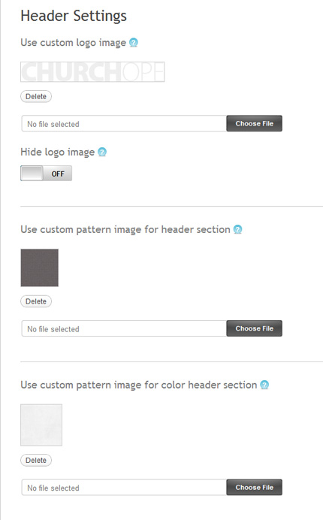Click help icon beside Use custom logo image
Image resolution: width=323 pixels, height=520 pixels.
(x=133, y=42)
